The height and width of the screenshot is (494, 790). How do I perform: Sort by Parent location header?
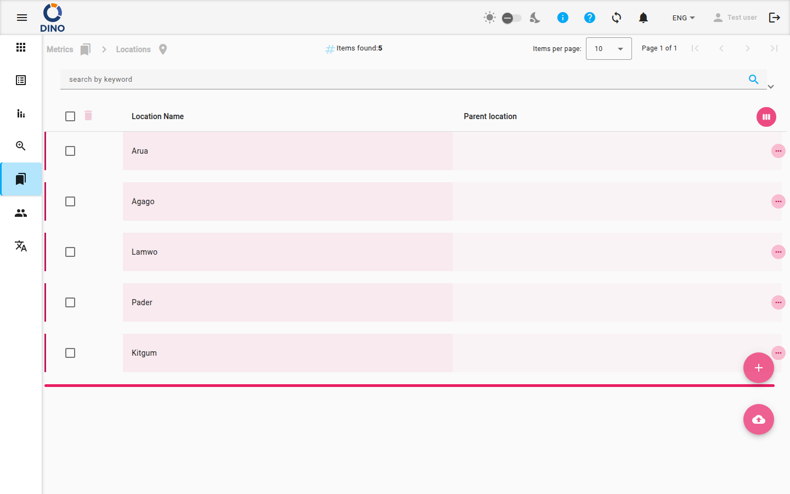tap(490, 116)
